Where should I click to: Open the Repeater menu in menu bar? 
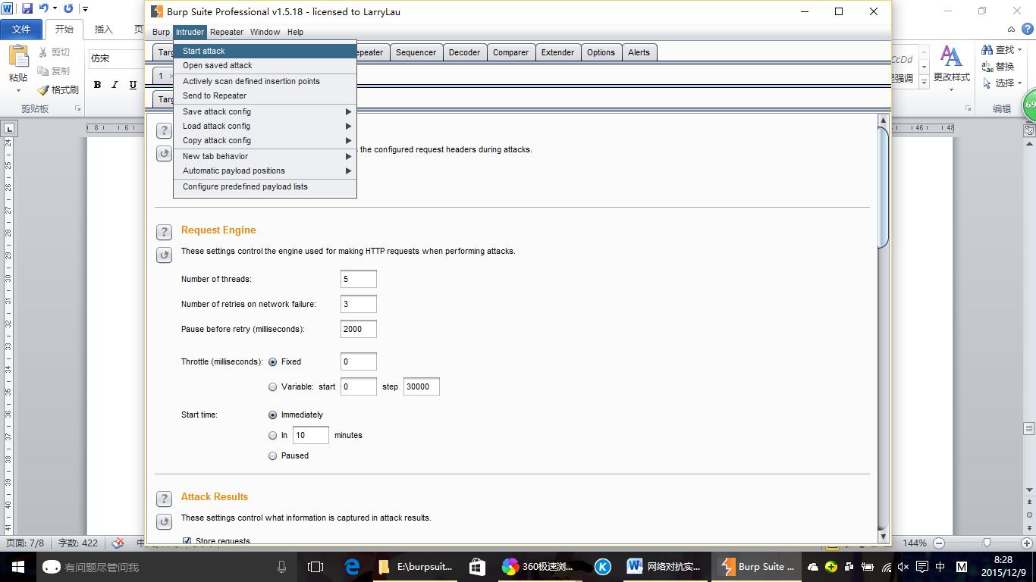click(227, 32)
